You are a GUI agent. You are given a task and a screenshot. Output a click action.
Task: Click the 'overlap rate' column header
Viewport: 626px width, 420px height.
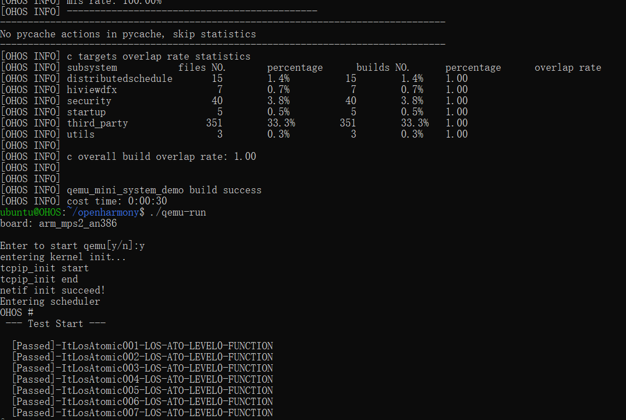[x=568, y=67]
